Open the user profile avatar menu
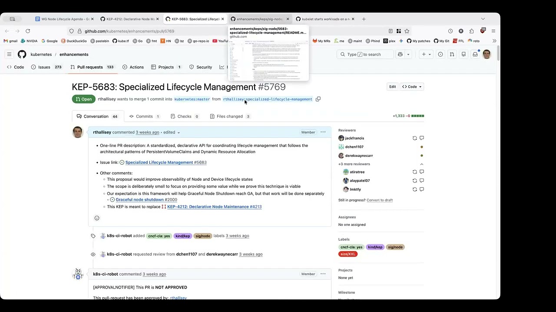 pos(486,54)
